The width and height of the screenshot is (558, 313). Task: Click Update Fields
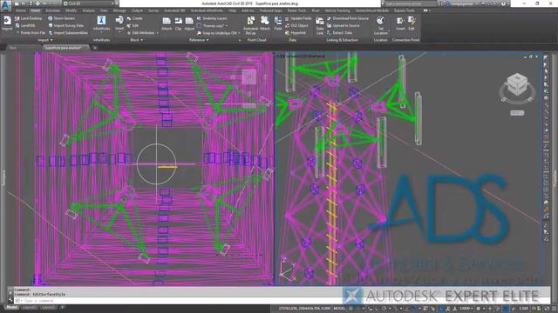298,18
